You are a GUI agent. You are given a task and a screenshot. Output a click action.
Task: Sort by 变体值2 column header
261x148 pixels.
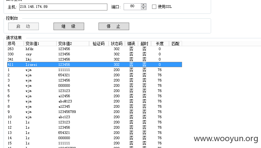(73, 44)
